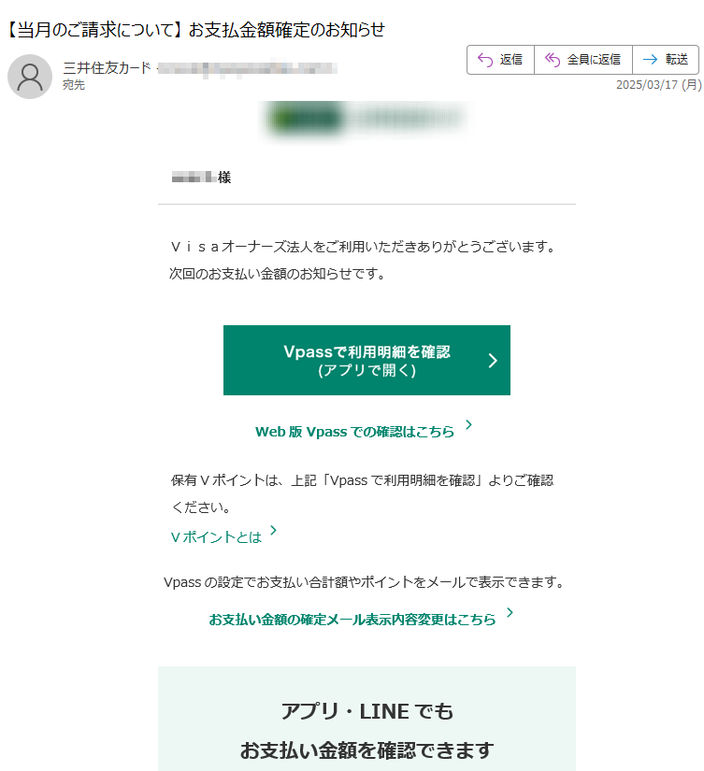Open お支払い金額の確定メール表示内容変更はこちら link
The height and width of the screenshot is (771, 704).
click(x=352, y=620)
